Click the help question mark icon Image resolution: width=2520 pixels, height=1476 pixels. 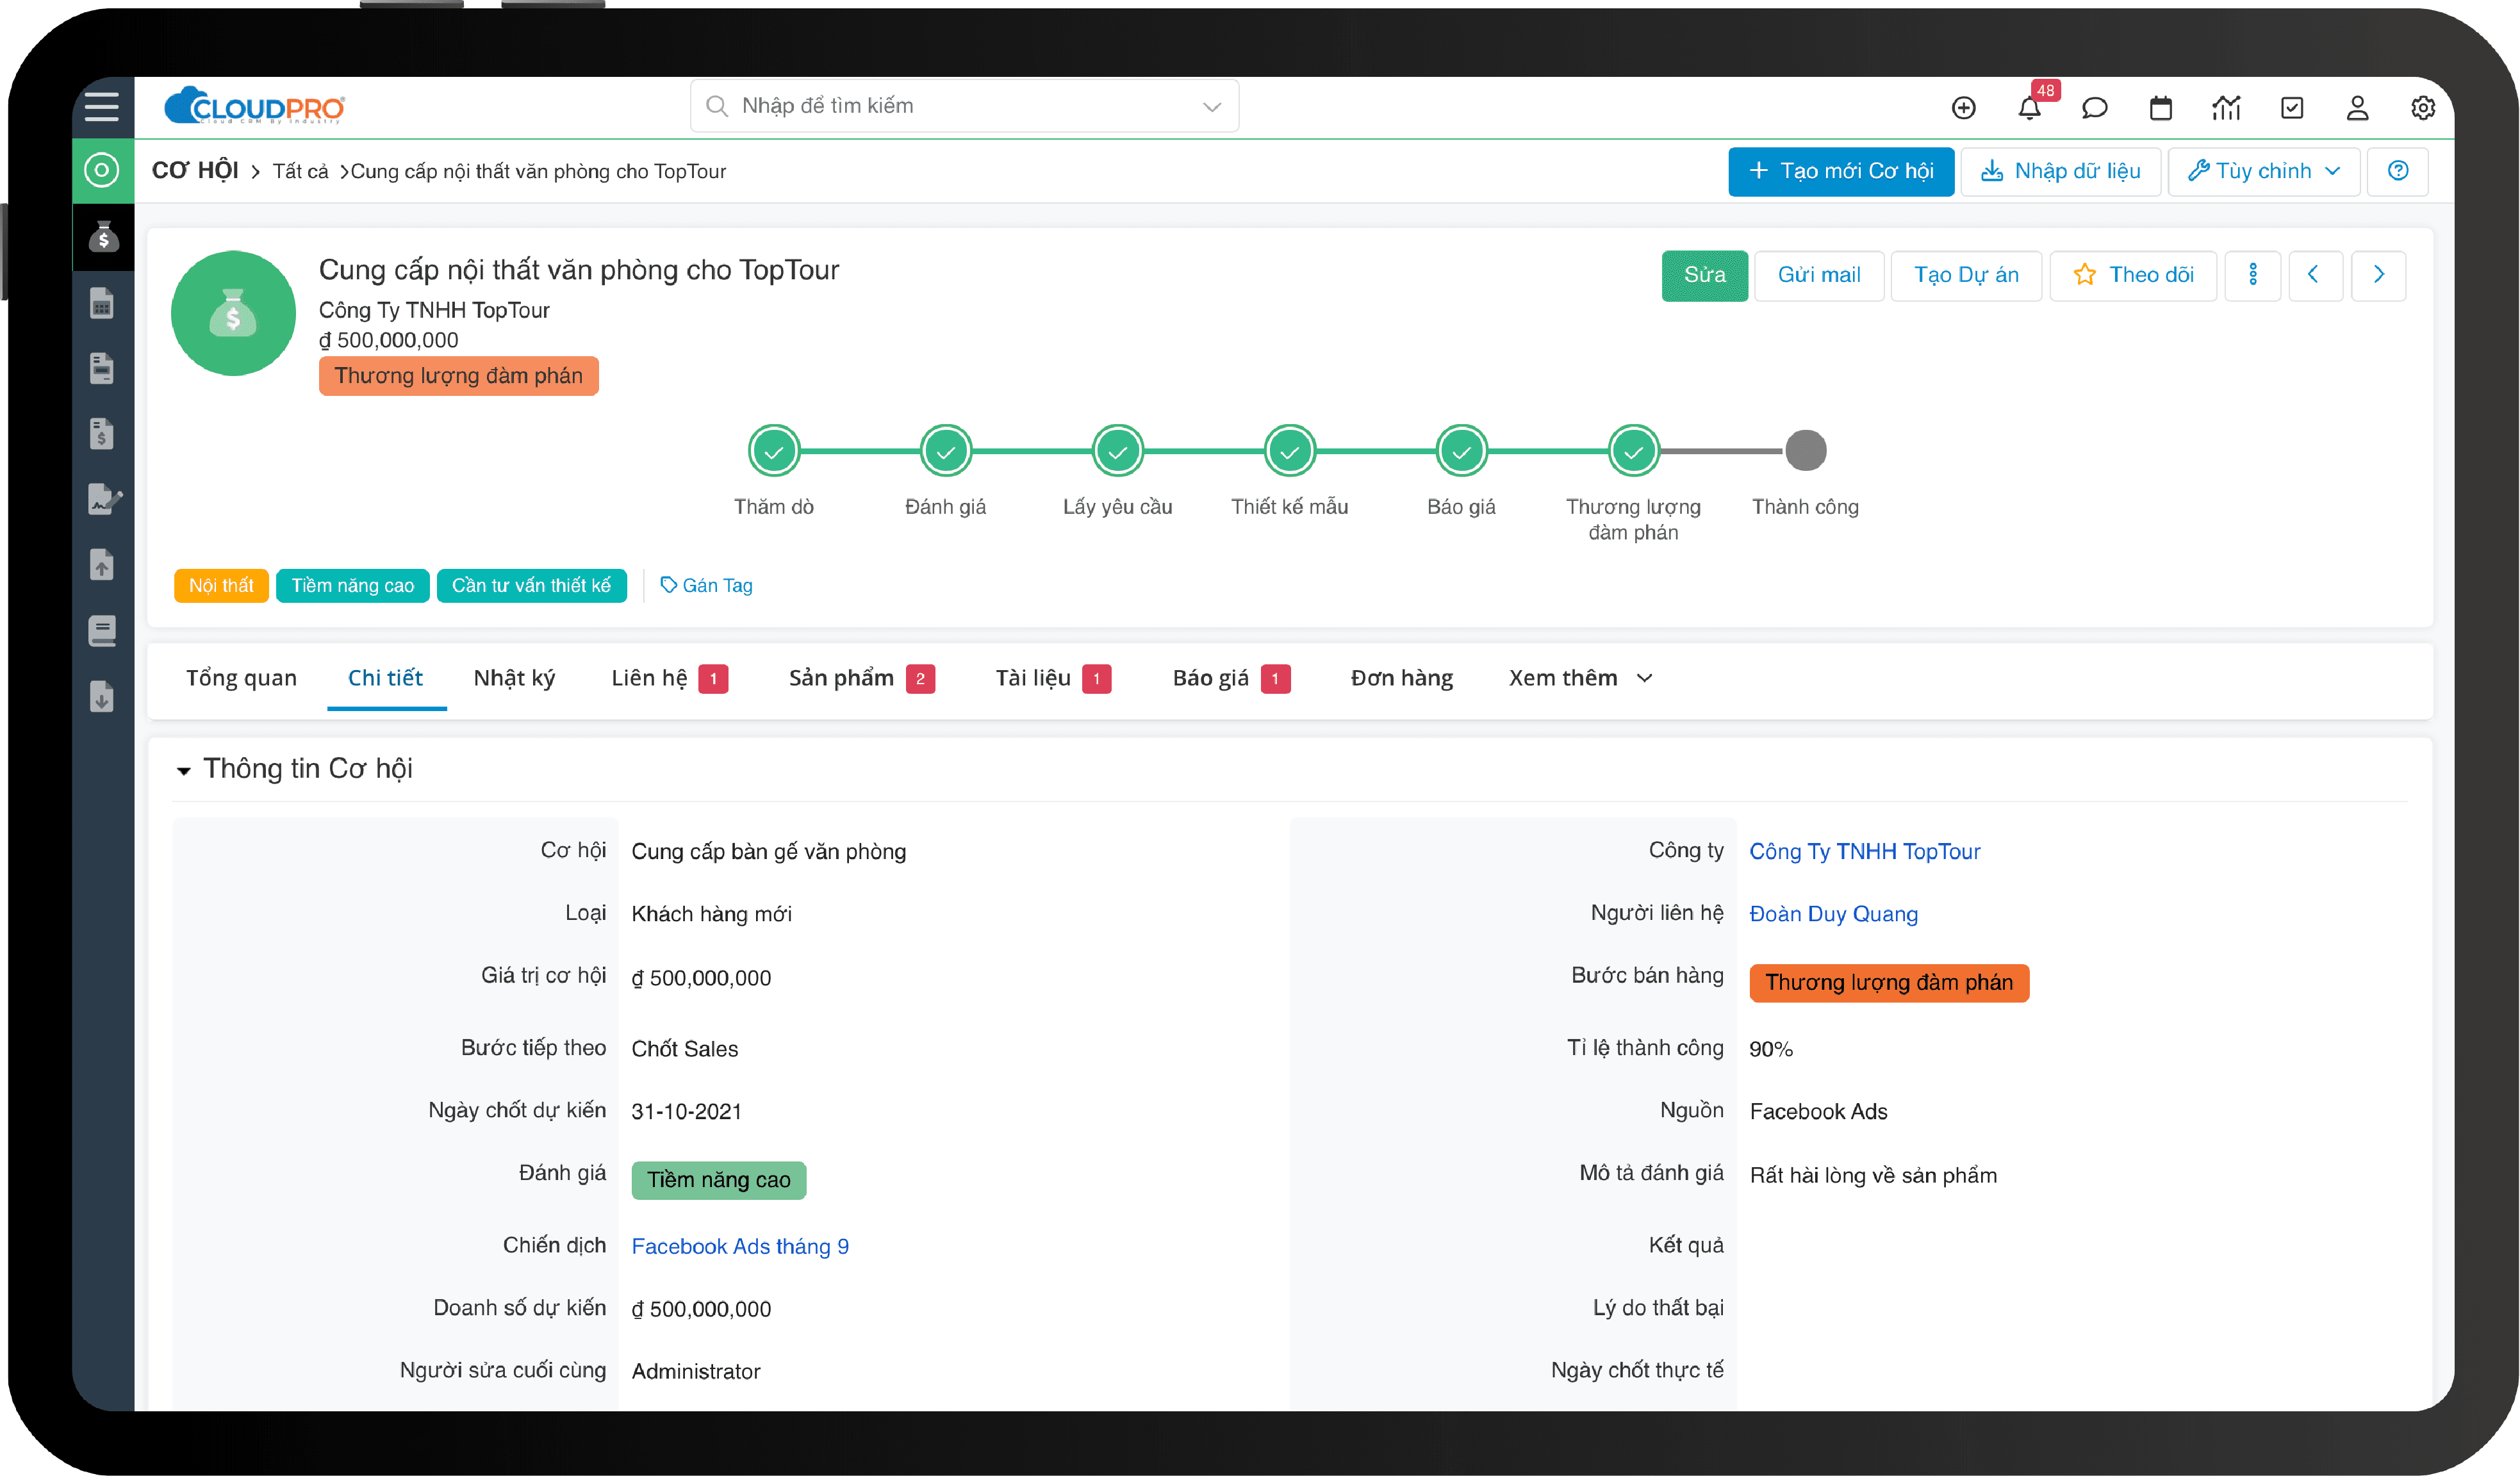pos(2397,171)
